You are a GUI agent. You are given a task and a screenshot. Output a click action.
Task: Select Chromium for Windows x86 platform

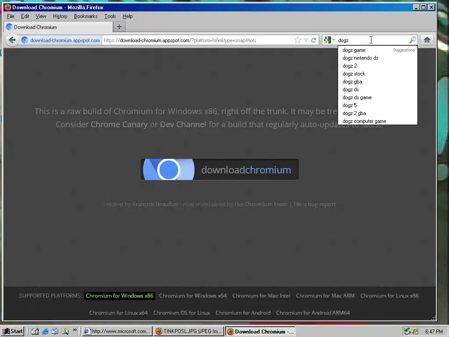[x=119, y=296]
